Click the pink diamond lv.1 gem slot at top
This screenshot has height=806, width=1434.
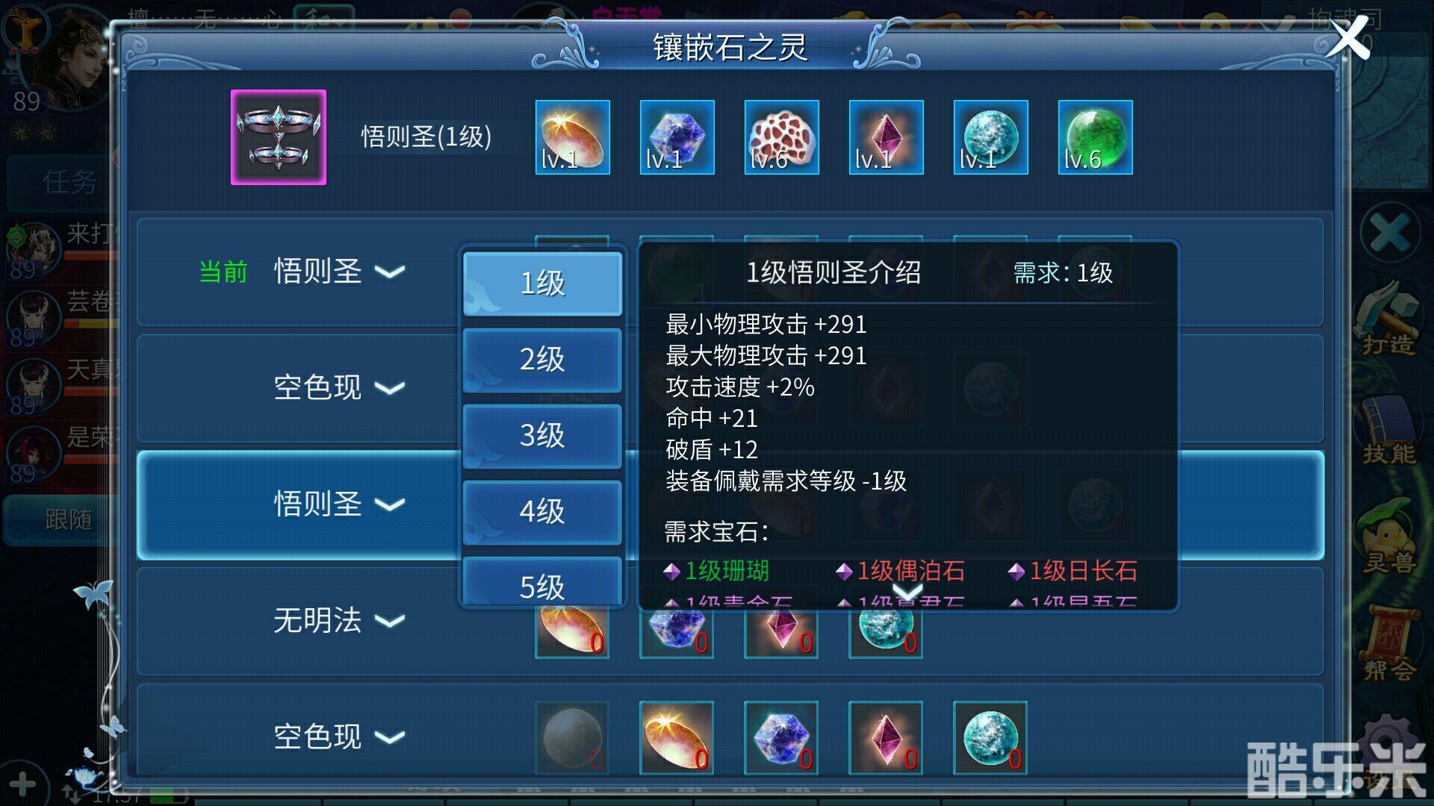(x=887, y=137)
